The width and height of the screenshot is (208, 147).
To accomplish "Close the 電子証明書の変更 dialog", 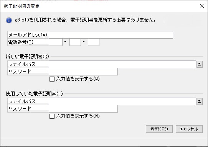I will tap(202, 6).
